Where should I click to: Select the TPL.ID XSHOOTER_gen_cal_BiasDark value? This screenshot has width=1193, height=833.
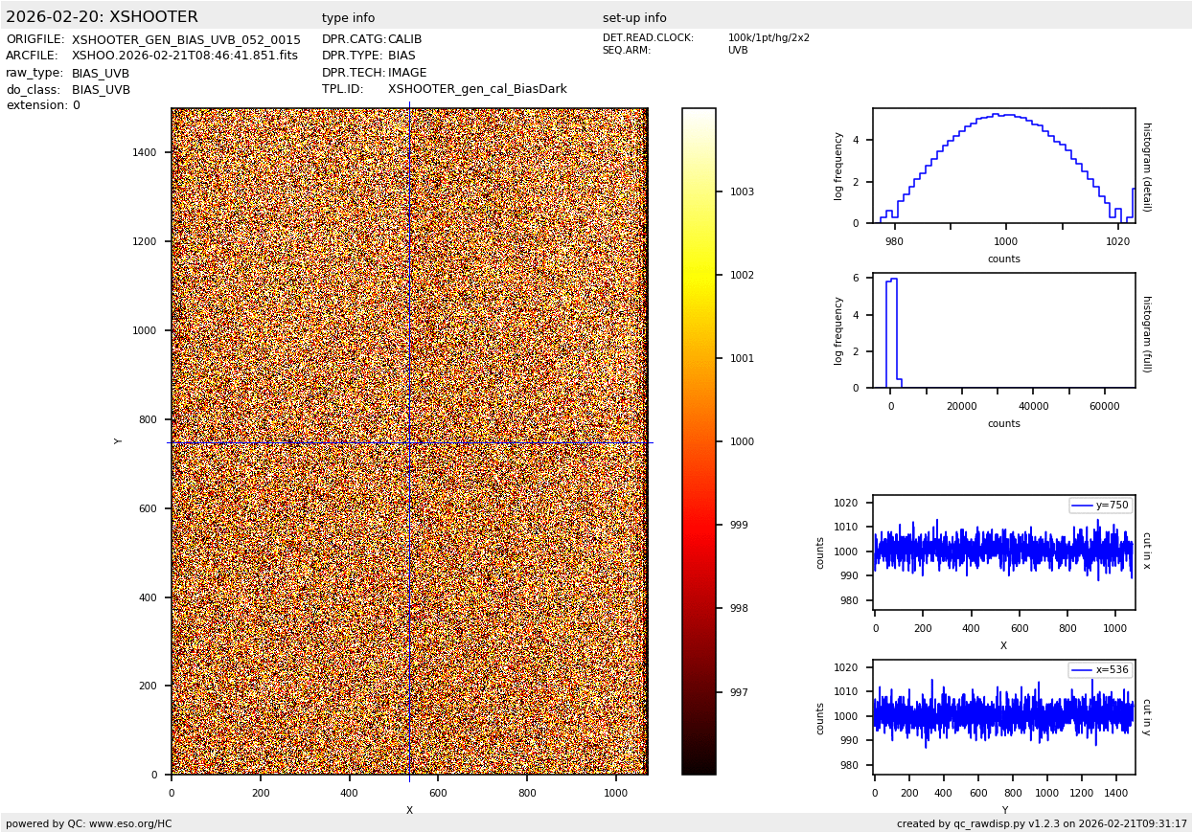point(477,90)
